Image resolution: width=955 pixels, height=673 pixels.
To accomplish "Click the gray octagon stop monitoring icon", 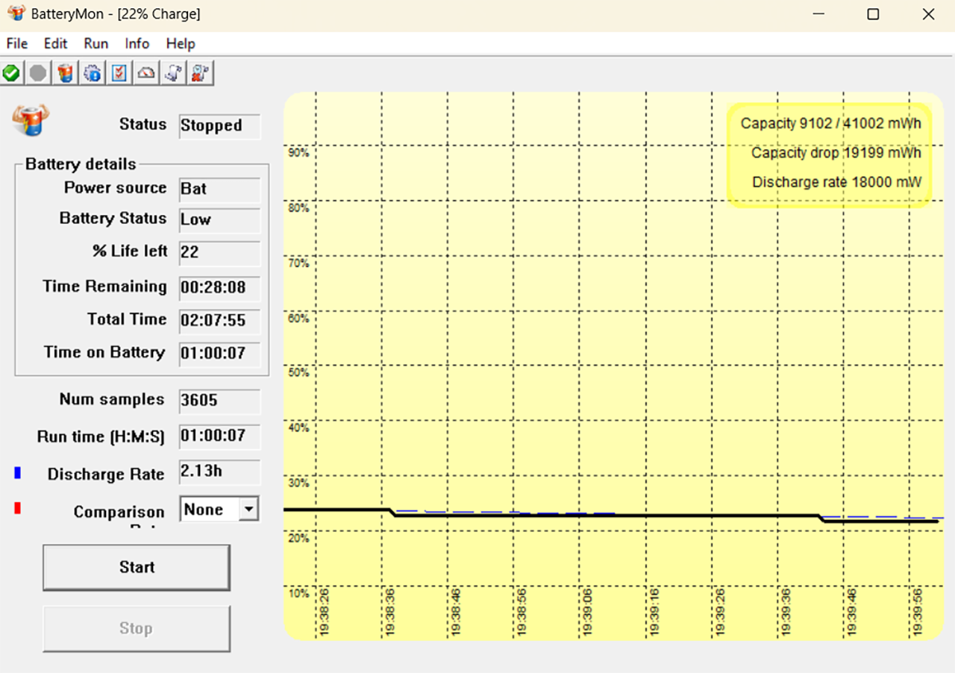I will coord(38,73).
